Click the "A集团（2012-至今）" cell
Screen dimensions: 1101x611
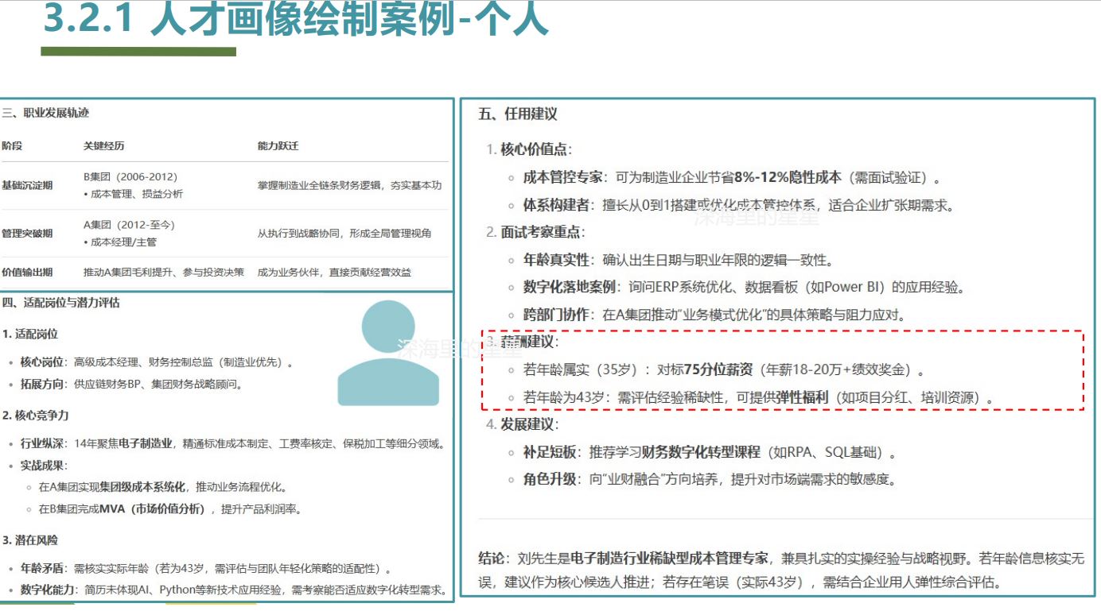129,225
